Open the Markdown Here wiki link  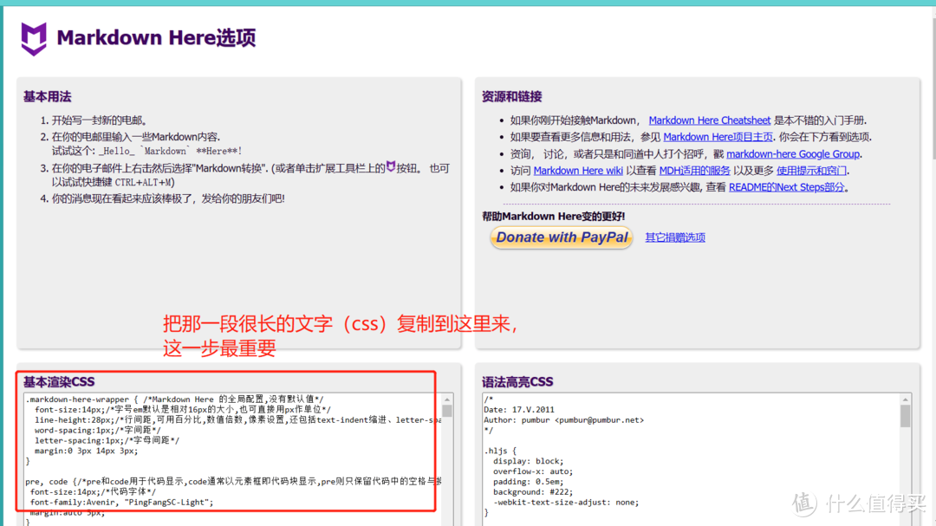point(578,171)
